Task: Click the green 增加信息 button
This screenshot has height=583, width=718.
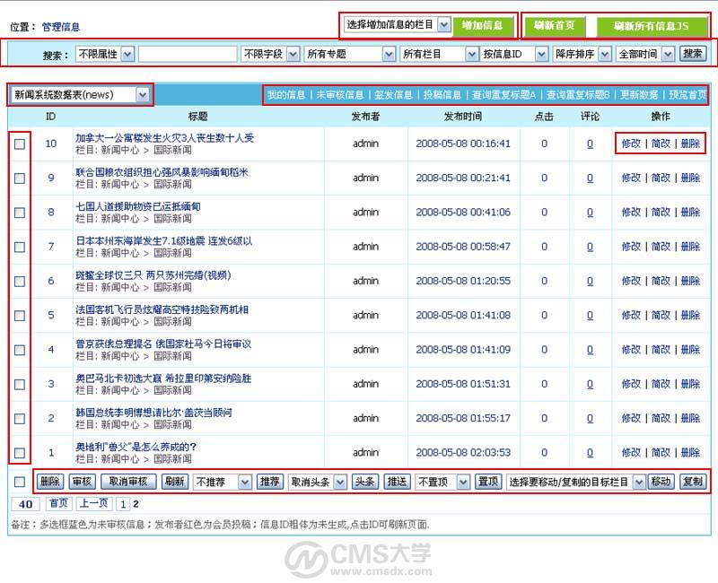Action: pyautogui.click(x=483, y=26)
